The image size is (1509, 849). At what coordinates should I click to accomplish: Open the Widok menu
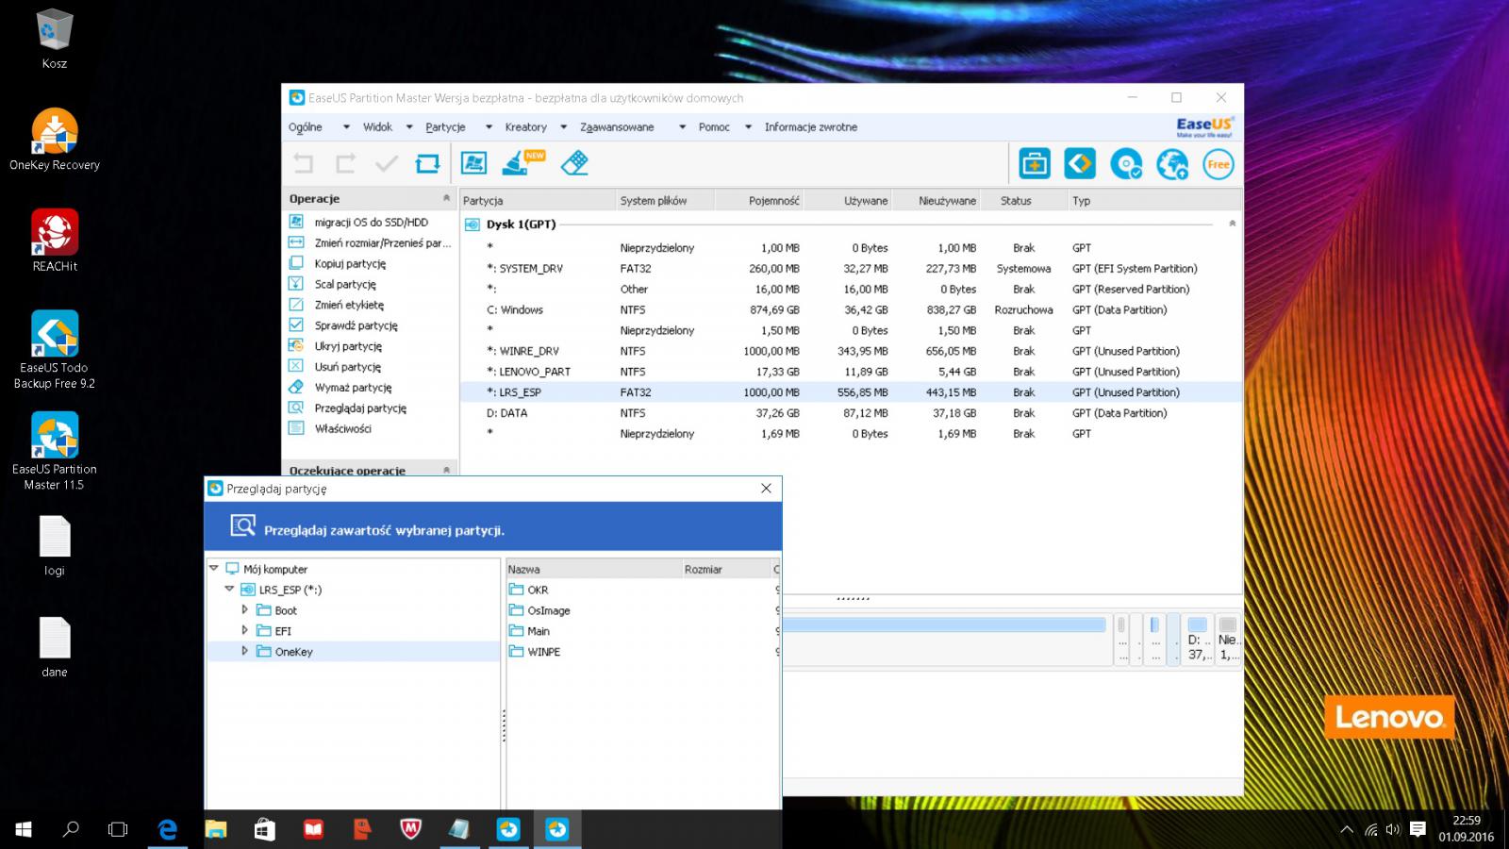coord(377,126)
